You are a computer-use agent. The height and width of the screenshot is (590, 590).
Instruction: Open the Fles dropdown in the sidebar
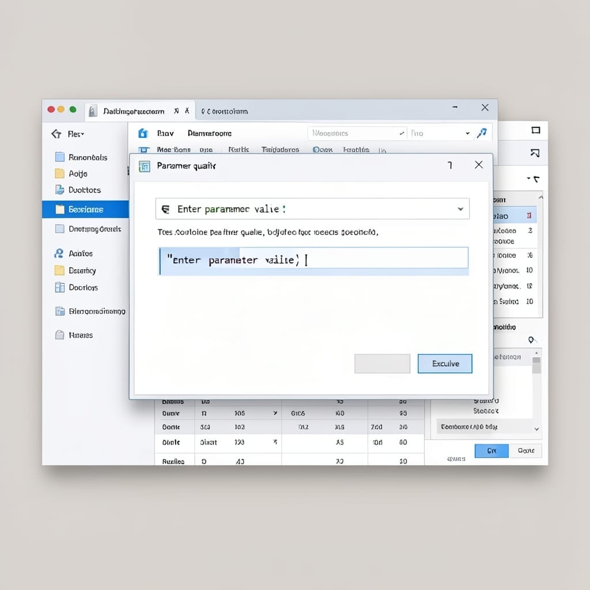pos(76,134)
